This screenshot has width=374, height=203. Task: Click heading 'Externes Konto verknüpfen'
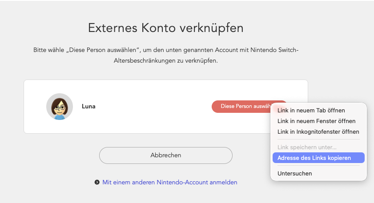tap(166, 28)
